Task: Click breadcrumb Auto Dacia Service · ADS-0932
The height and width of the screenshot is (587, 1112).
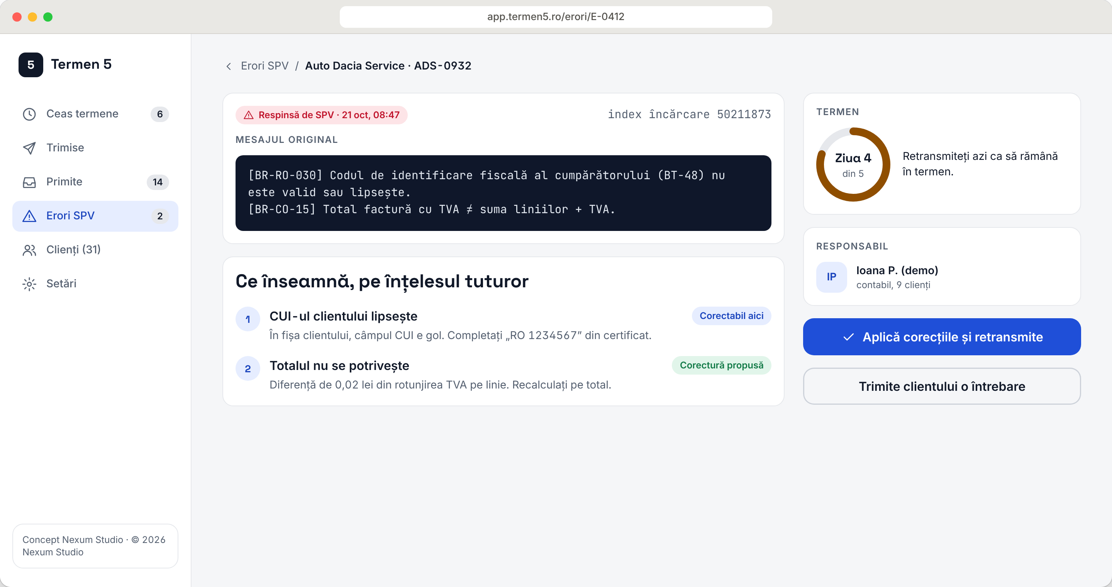Action: click(x=388, y=66)
